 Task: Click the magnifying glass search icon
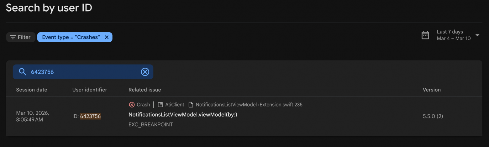click(23, 72)
